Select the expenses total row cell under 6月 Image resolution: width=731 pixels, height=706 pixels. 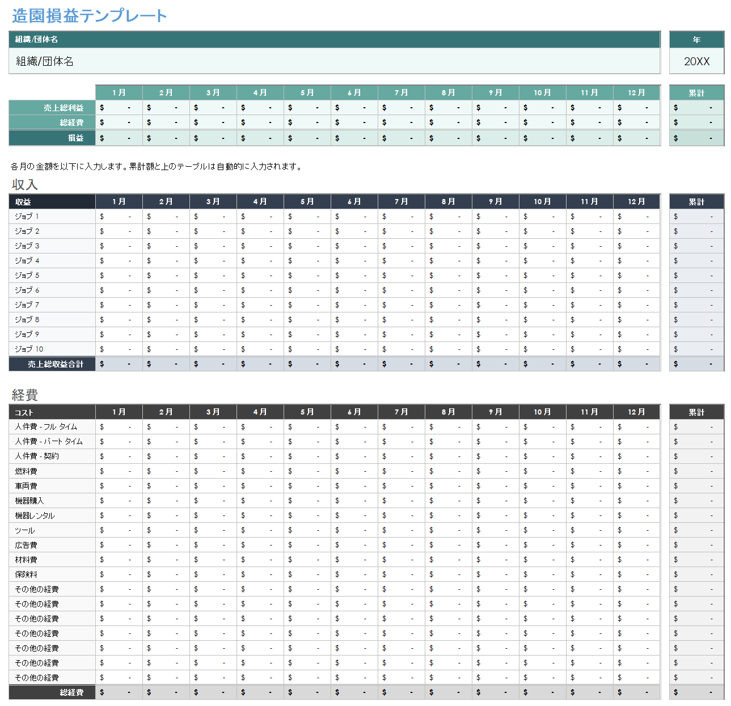354,692
